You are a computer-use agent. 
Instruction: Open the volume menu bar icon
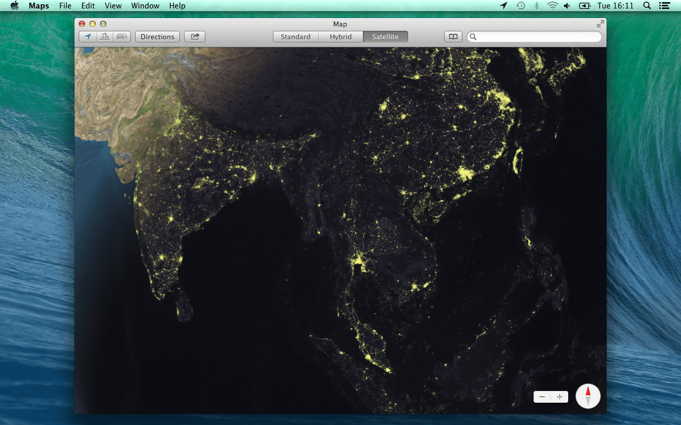[x=567, y=6]
